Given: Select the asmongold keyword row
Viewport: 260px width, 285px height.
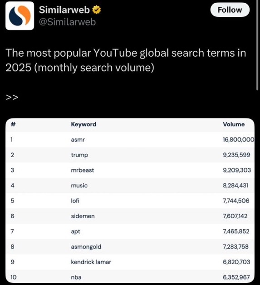Looking at the screenshot, I should click(x=130, y=246).
